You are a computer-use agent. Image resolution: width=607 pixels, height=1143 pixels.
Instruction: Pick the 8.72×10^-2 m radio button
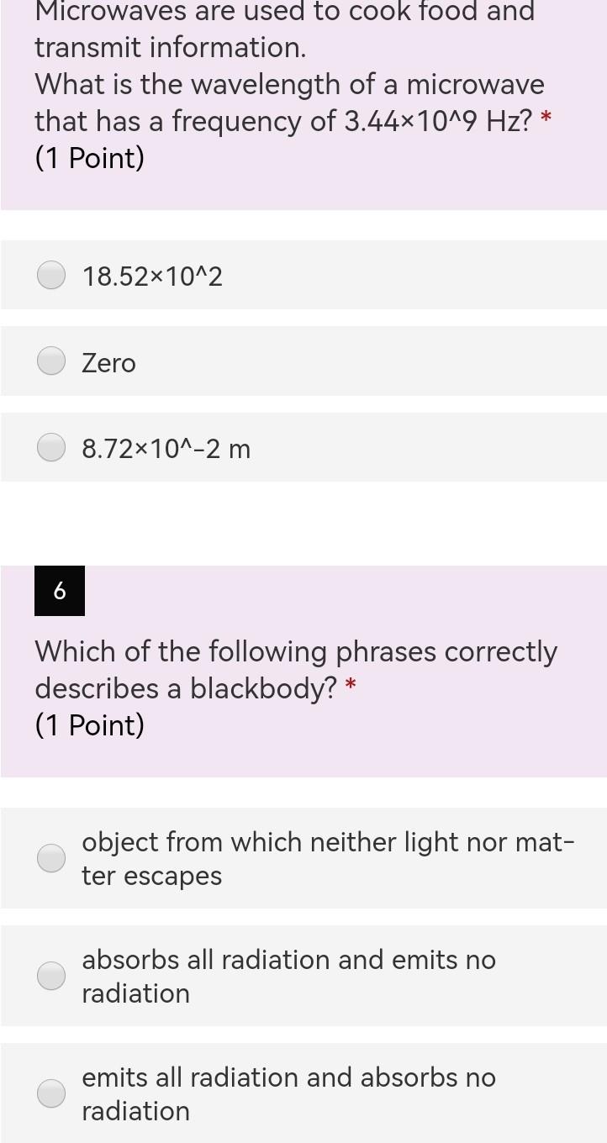click(x=52, y=448)
